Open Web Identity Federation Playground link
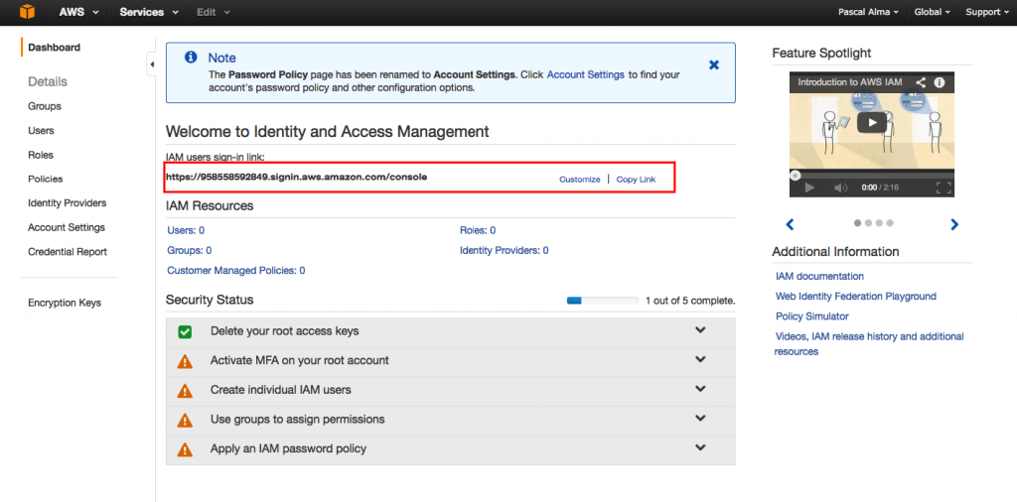This screenshot has height=502, width=1017. coord(856,296)
